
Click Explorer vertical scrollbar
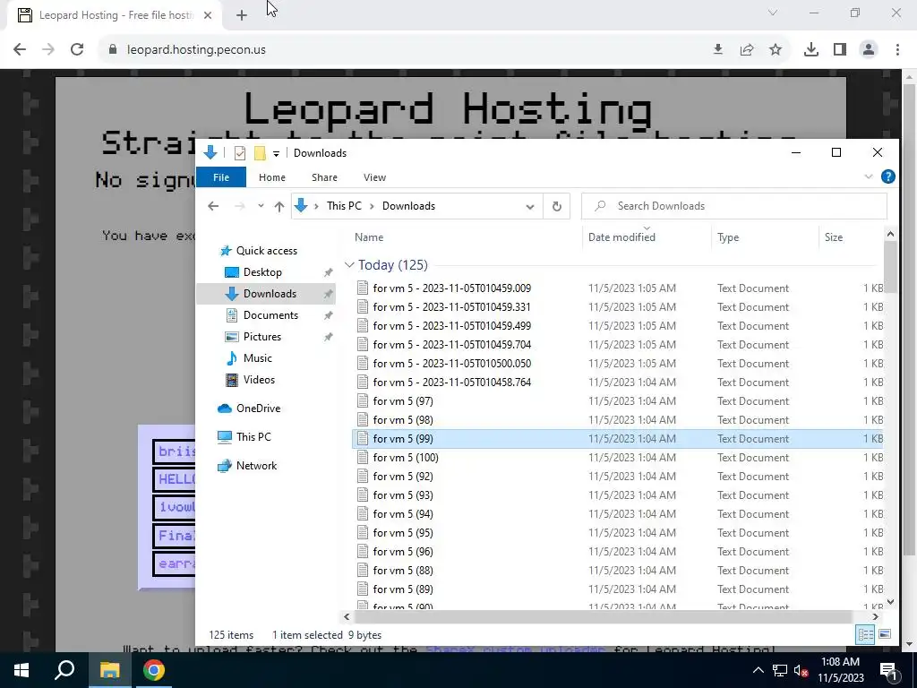(x=890, y=268)
